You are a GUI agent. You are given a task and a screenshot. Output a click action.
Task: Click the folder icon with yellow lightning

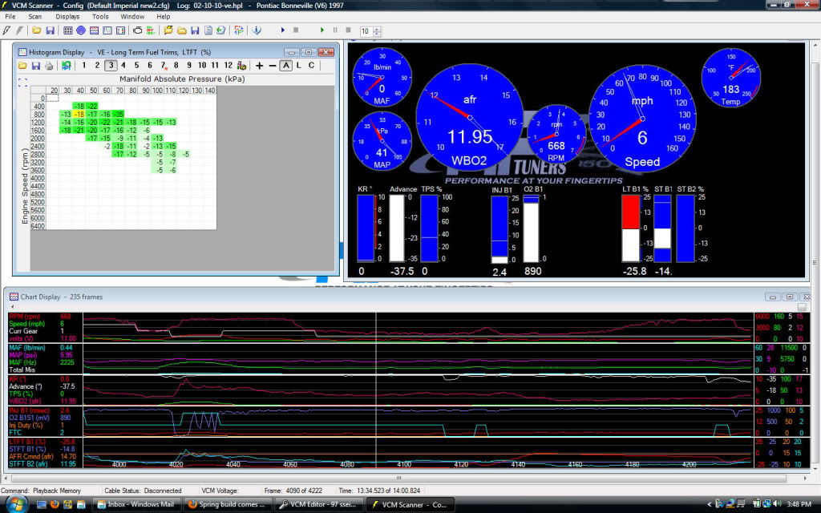168,30
